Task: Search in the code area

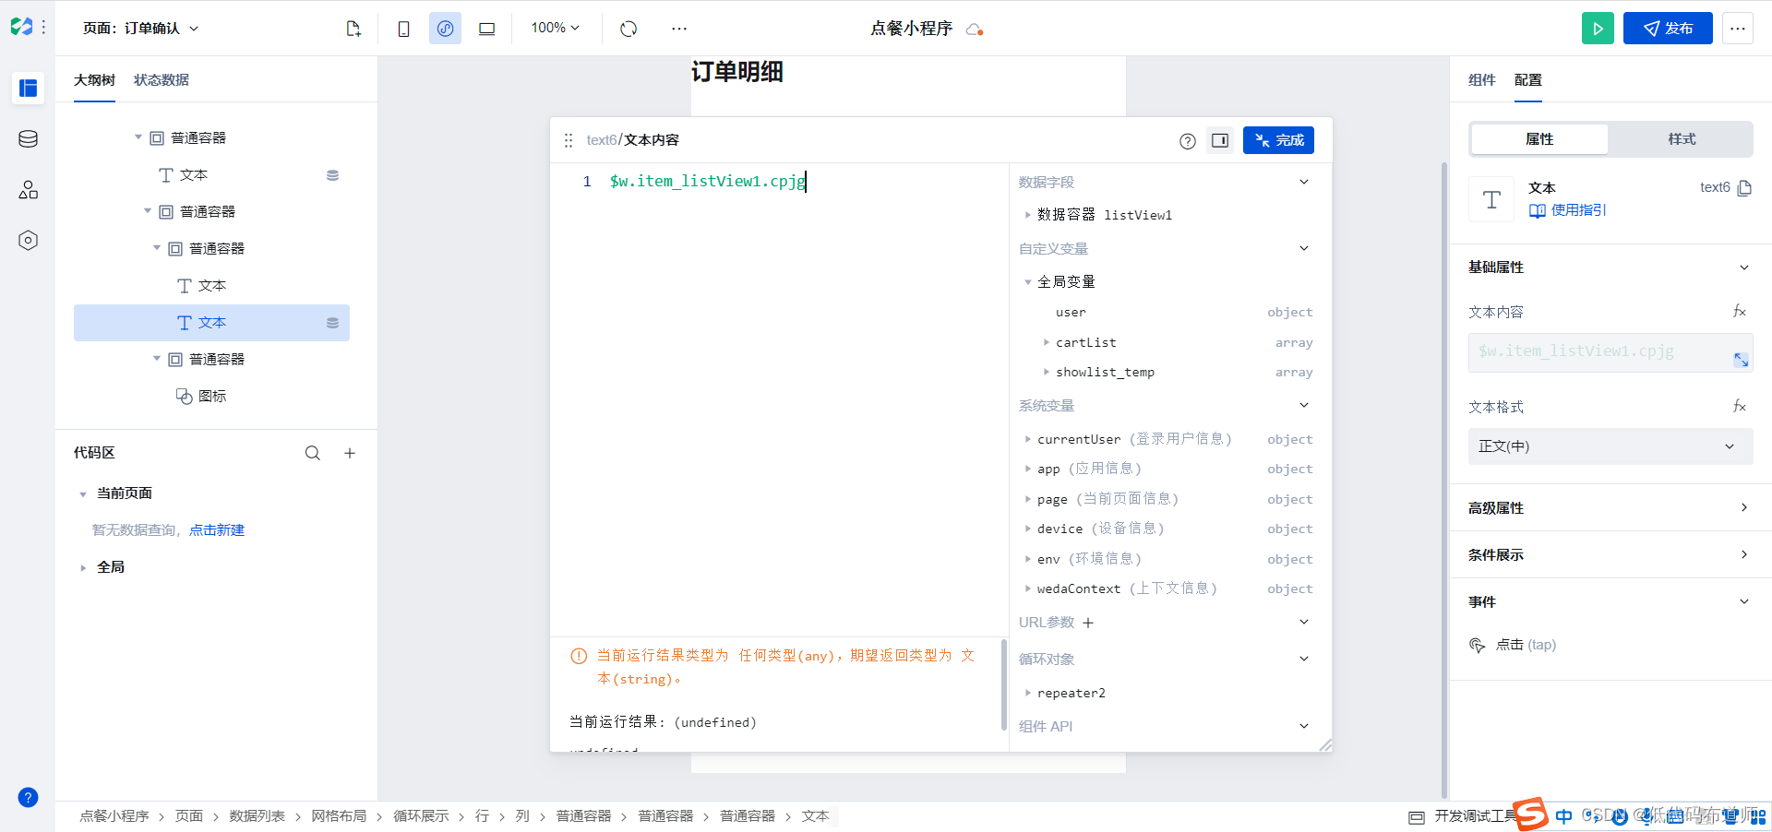Action: (x=313, y=453)
